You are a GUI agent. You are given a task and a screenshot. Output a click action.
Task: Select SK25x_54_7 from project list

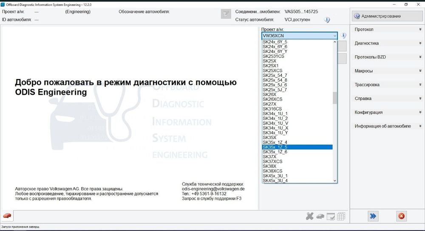click(x=297, y=75)
